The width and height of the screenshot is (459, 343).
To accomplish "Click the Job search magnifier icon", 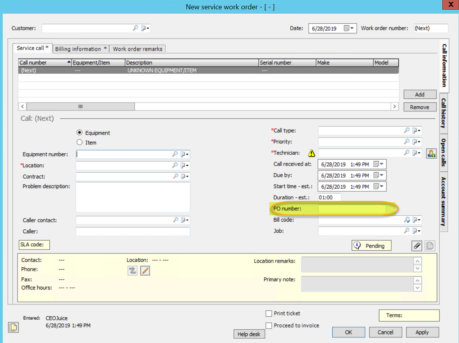I will click(x=407, y=231).
